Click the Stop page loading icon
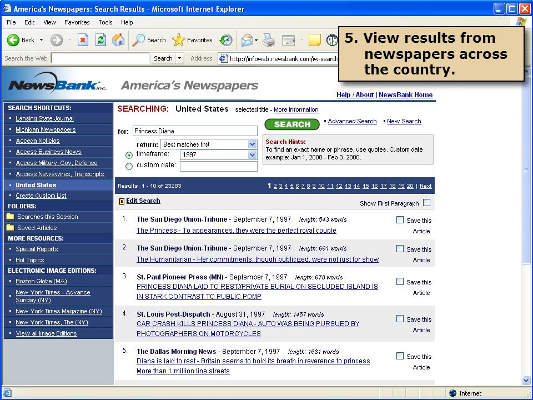The image size is (533, 400). pyautogui.click(x=83, y=40)
